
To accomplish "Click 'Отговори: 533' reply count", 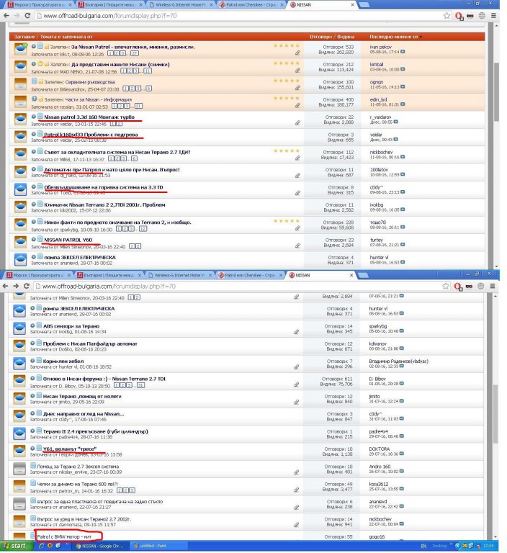I will [338, 47].
